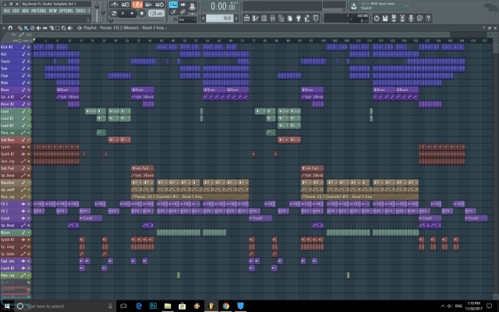The height and width of the screenshot is (312, 499).
Task: Open the browser from toolbar
Action: pyautogui.click(x=281, y=19)
